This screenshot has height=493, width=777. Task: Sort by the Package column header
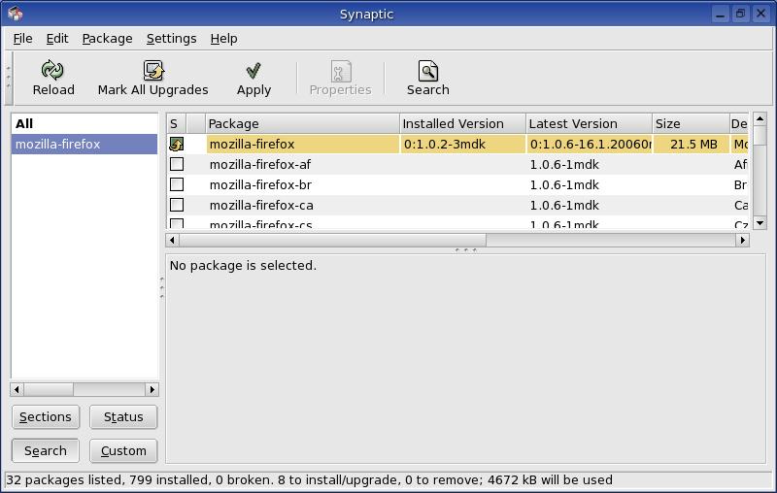point(302,124)
